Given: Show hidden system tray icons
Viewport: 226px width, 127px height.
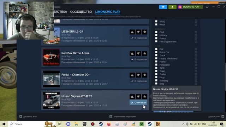Looking at the screenshot, I should coord(183,124).
